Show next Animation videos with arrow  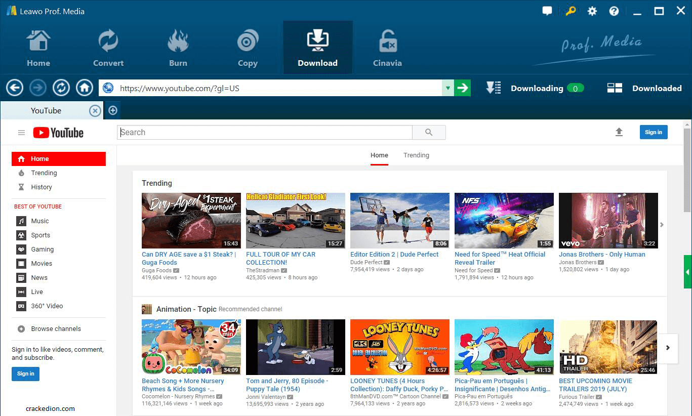coord(668,348)
